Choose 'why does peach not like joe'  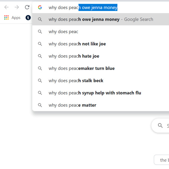tap(100, 44)
